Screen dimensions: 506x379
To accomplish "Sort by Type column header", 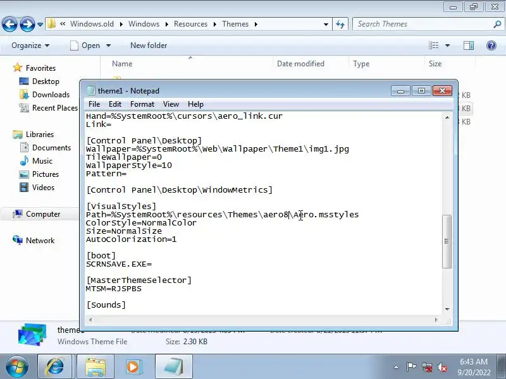I will (361, 64).
